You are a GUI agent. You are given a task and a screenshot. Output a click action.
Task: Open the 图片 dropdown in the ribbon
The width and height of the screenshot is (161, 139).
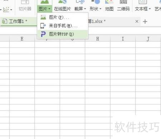pos(45,9)
